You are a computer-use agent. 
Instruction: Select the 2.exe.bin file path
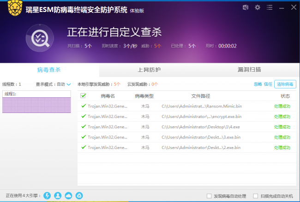(201, 148)
